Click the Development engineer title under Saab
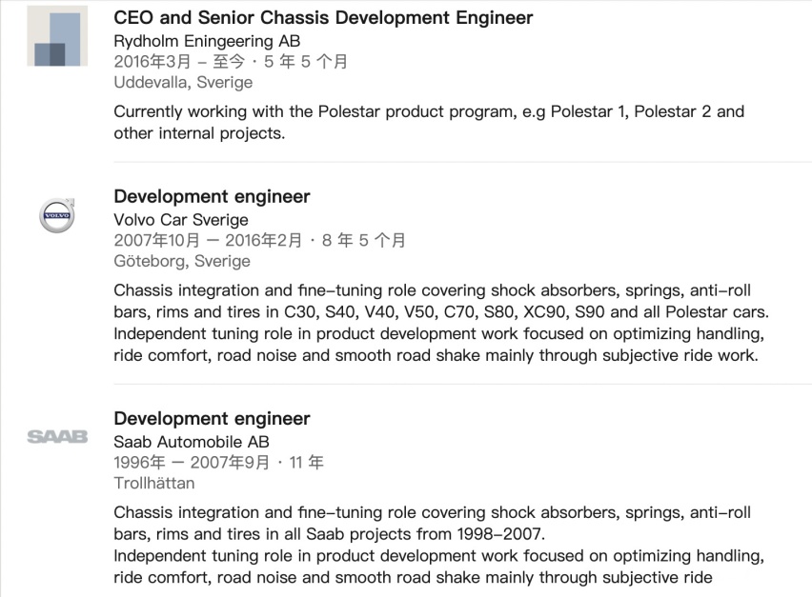Viewport: 812px width, 597px height. pyautogui.click(x=212, y=419)
